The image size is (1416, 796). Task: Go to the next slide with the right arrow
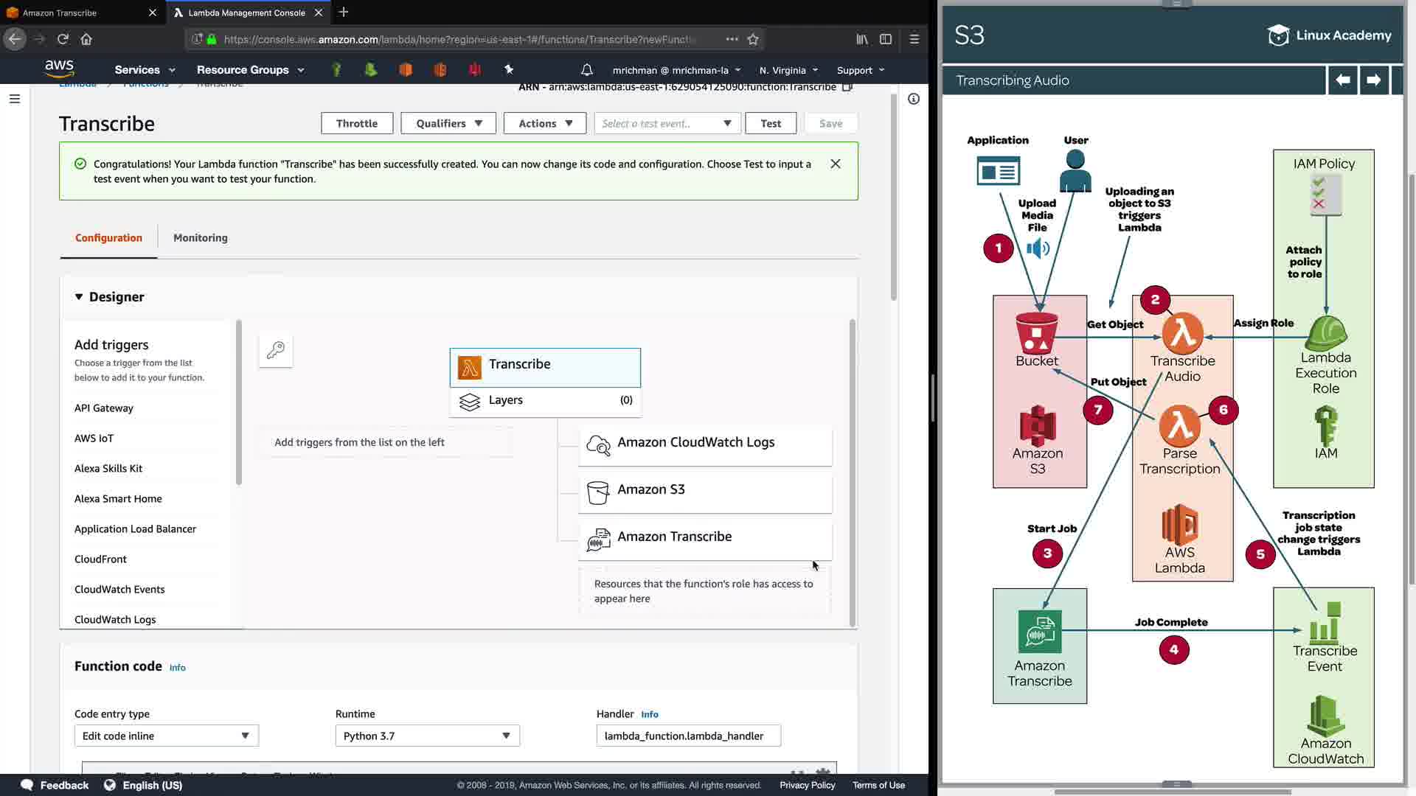1373,80
